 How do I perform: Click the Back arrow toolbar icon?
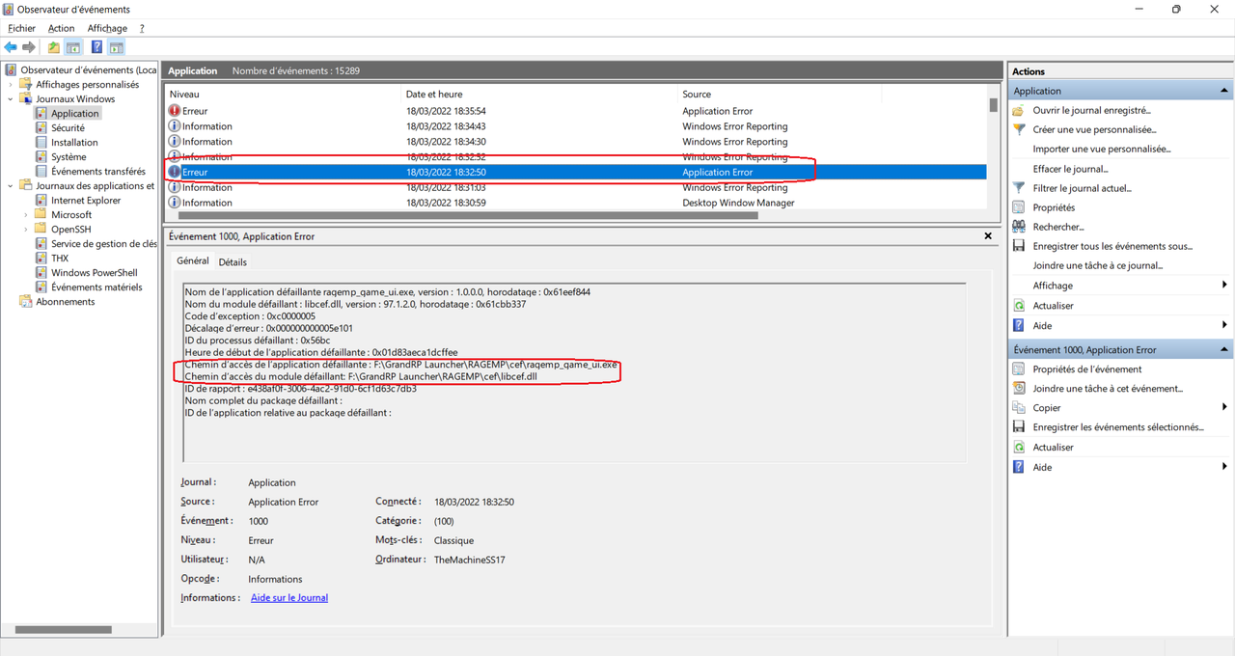pos(11,47)
